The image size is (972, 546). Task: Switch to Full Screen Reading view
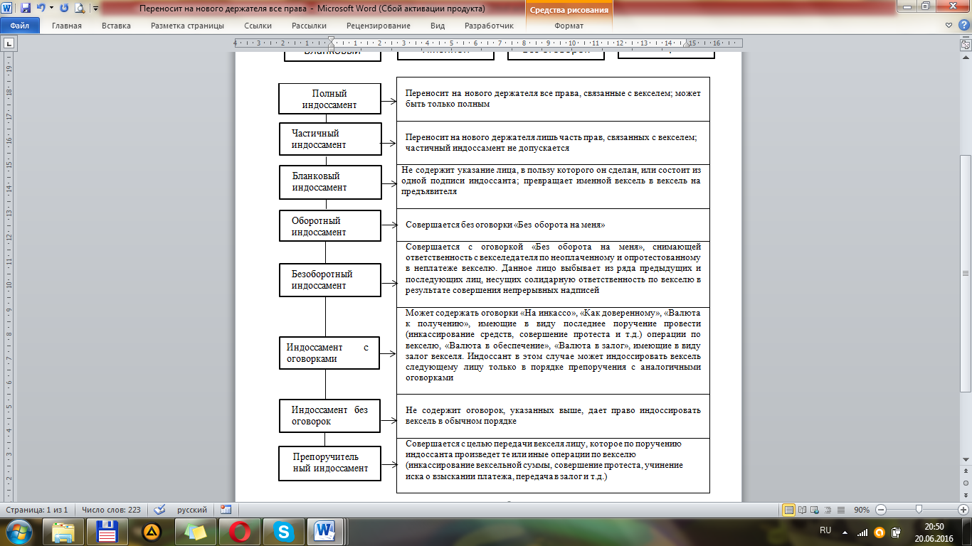(x=802, y=510)
